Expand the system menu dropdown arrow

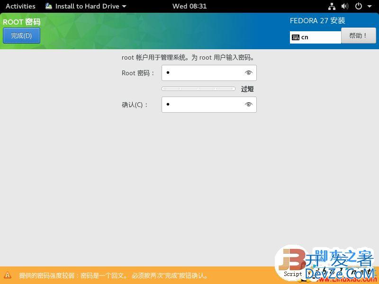370,6
